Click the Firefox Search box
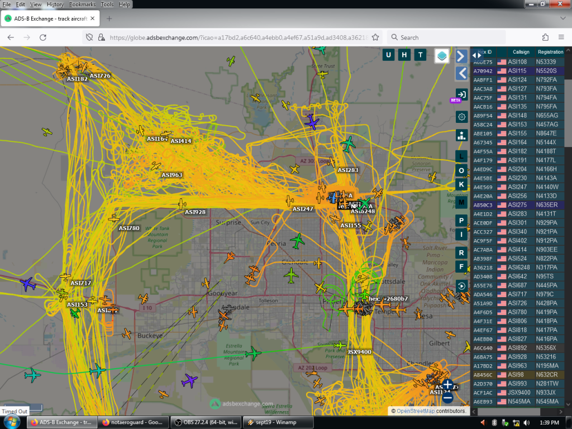This screenshot has height=429, width=572. [x=447, y=37]
